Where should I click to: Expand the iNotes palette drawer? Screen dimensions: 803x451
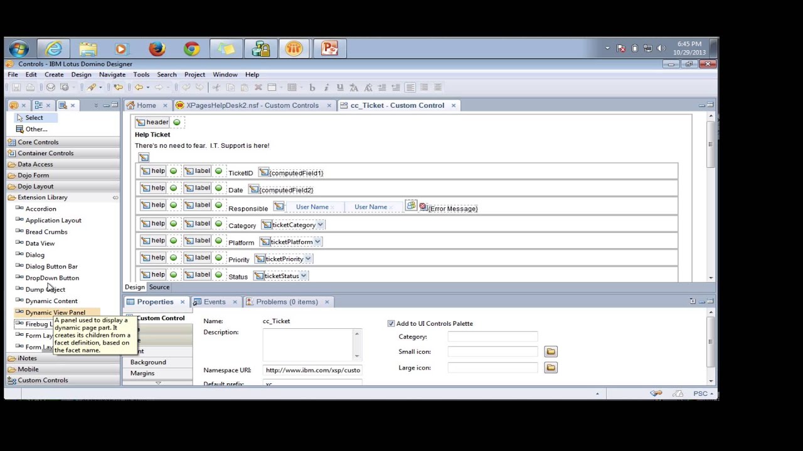pos(63,358)
